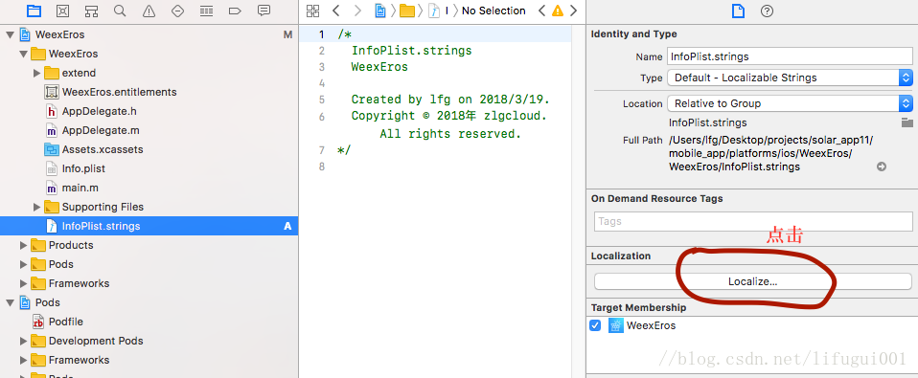Select WeexEros.entitlements file
Image resolution: width=918 pixels, height=378 pixels.
pos(149,92)
